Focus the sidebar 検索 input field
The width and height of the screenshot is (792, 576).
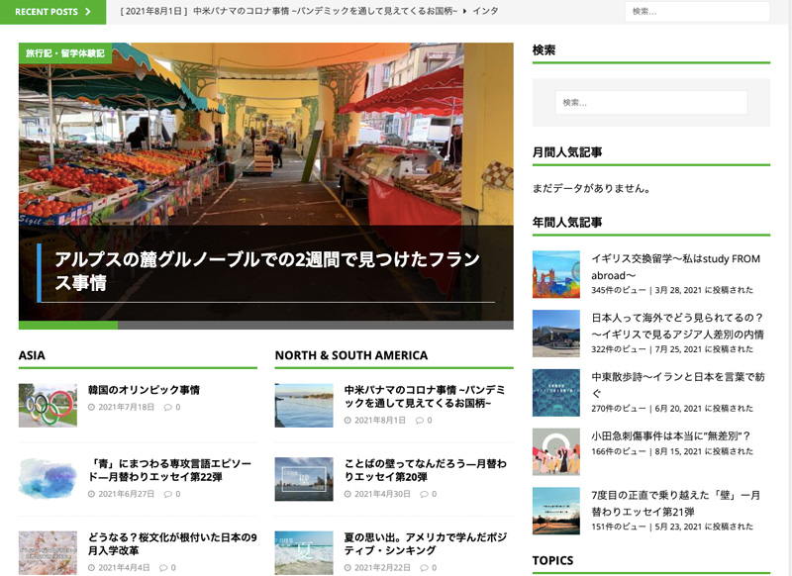(x=651, y=103)
